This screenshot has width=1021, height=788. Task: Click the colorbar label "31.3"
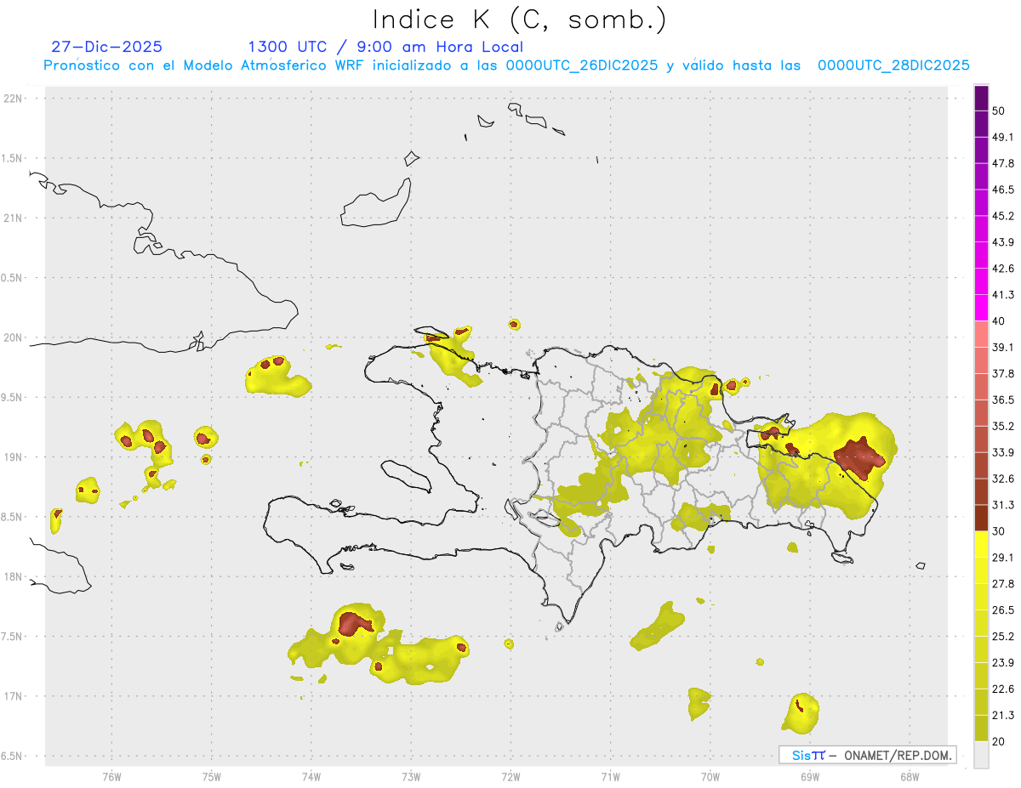coord(1003,505)
